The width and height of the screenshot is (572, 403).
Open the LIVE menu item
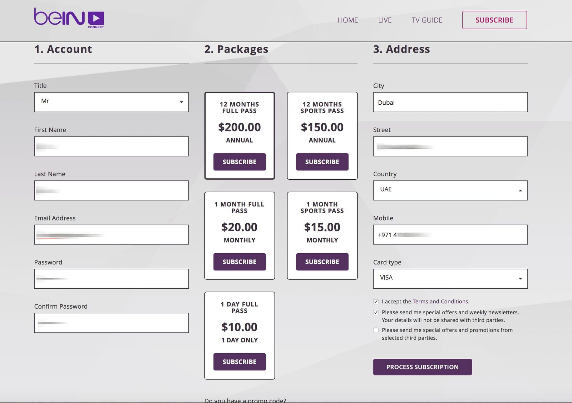coord(385,20)
